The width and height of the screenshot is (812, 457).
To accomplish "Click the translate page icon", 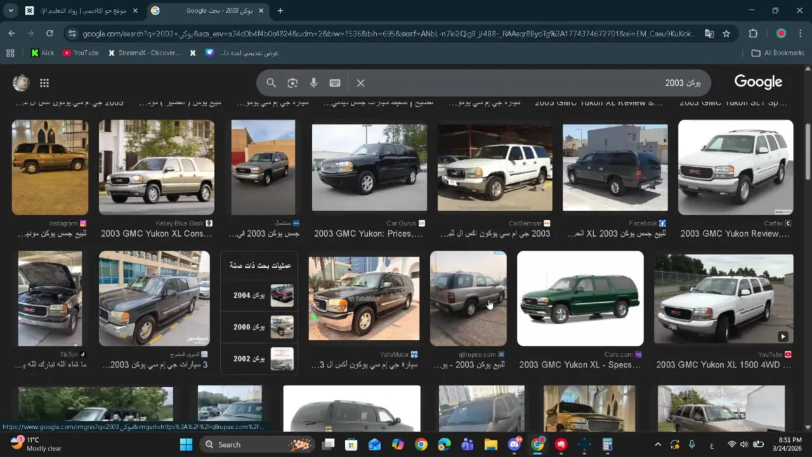I will 709,34.
